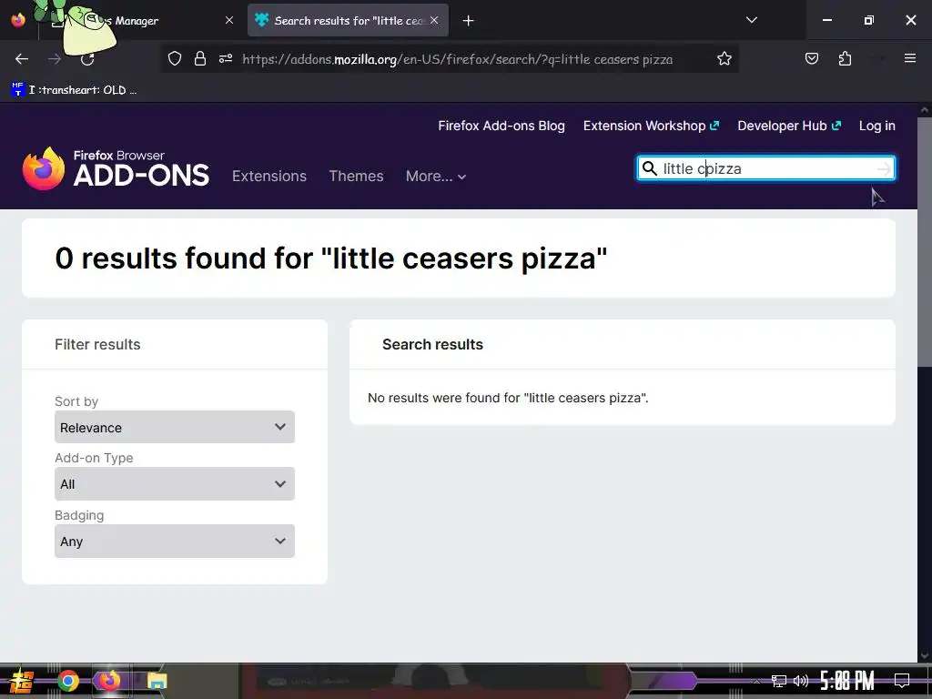Click the search magnifier icon
This screenshot has width=932, height=699.
[x=650, y=168]
